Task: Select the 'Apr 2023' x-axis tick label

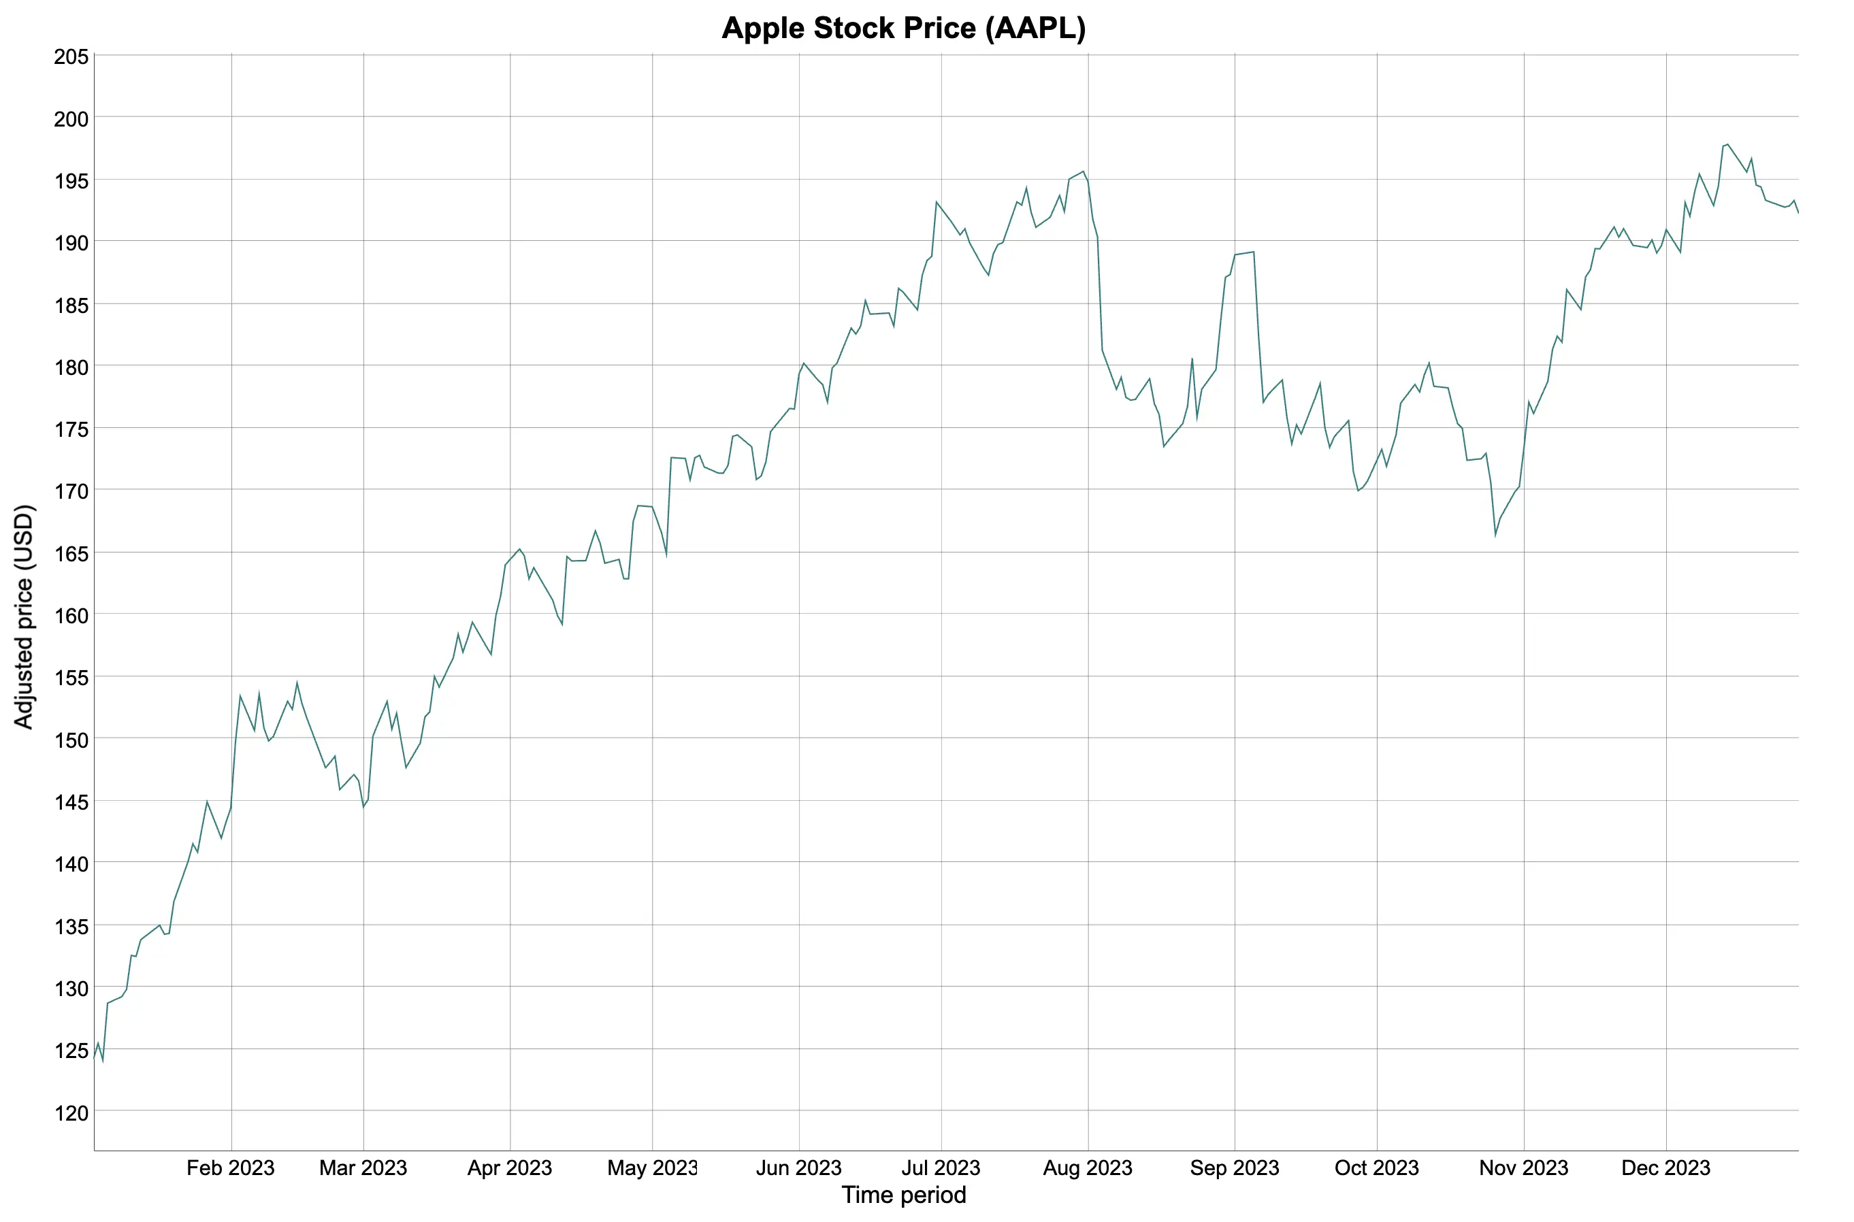Action: tap(510, 1168)
